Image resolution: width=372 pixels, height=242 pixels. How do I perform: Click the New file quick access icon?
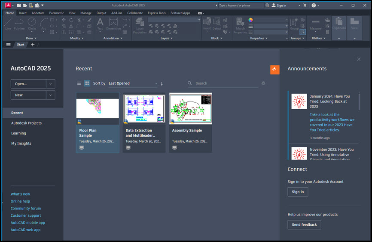pyautogui.click(x=19, y=5)
